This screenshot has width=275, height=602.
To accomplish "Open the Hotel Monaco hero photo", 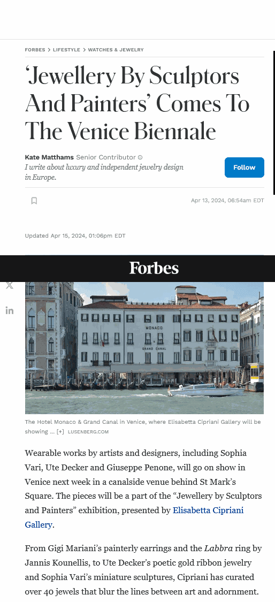I will point(144,348).
